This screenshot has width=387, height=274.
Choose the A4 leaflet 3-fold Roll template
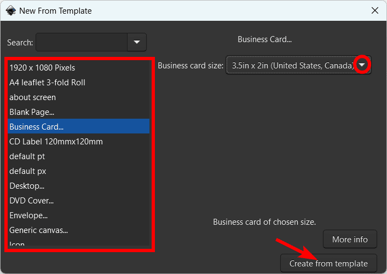[x=47, y=83]
